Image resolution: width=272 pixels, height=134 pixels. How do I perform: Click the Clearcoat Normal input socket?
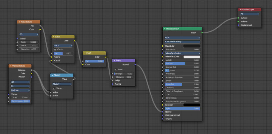pos(163,115)
